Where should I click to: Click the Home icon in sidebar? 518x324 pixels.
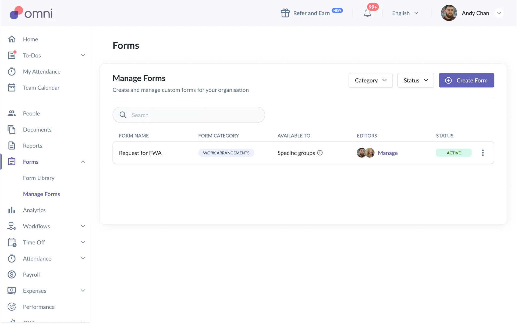(12, 39)
